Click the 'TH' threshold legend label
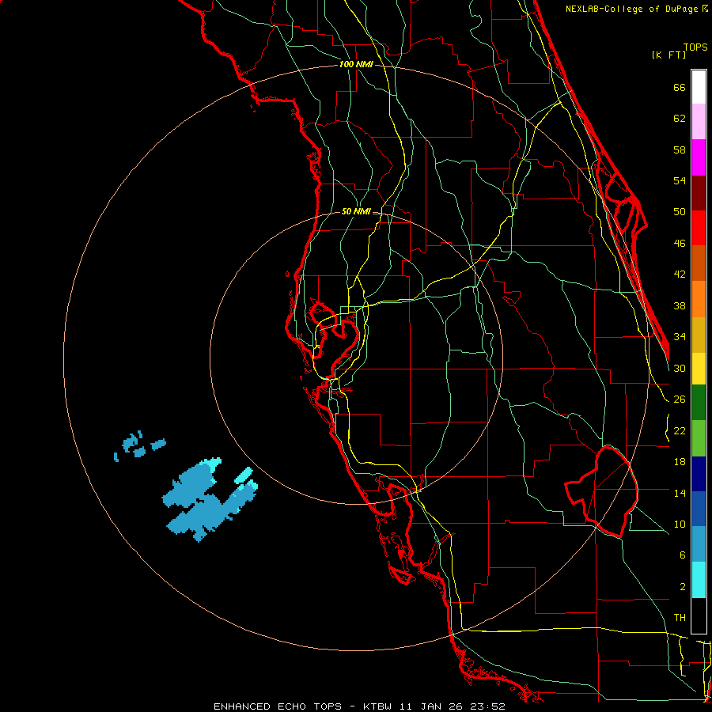Image resolution: width=712 pixels, height=712 pixels. point(680,618)
